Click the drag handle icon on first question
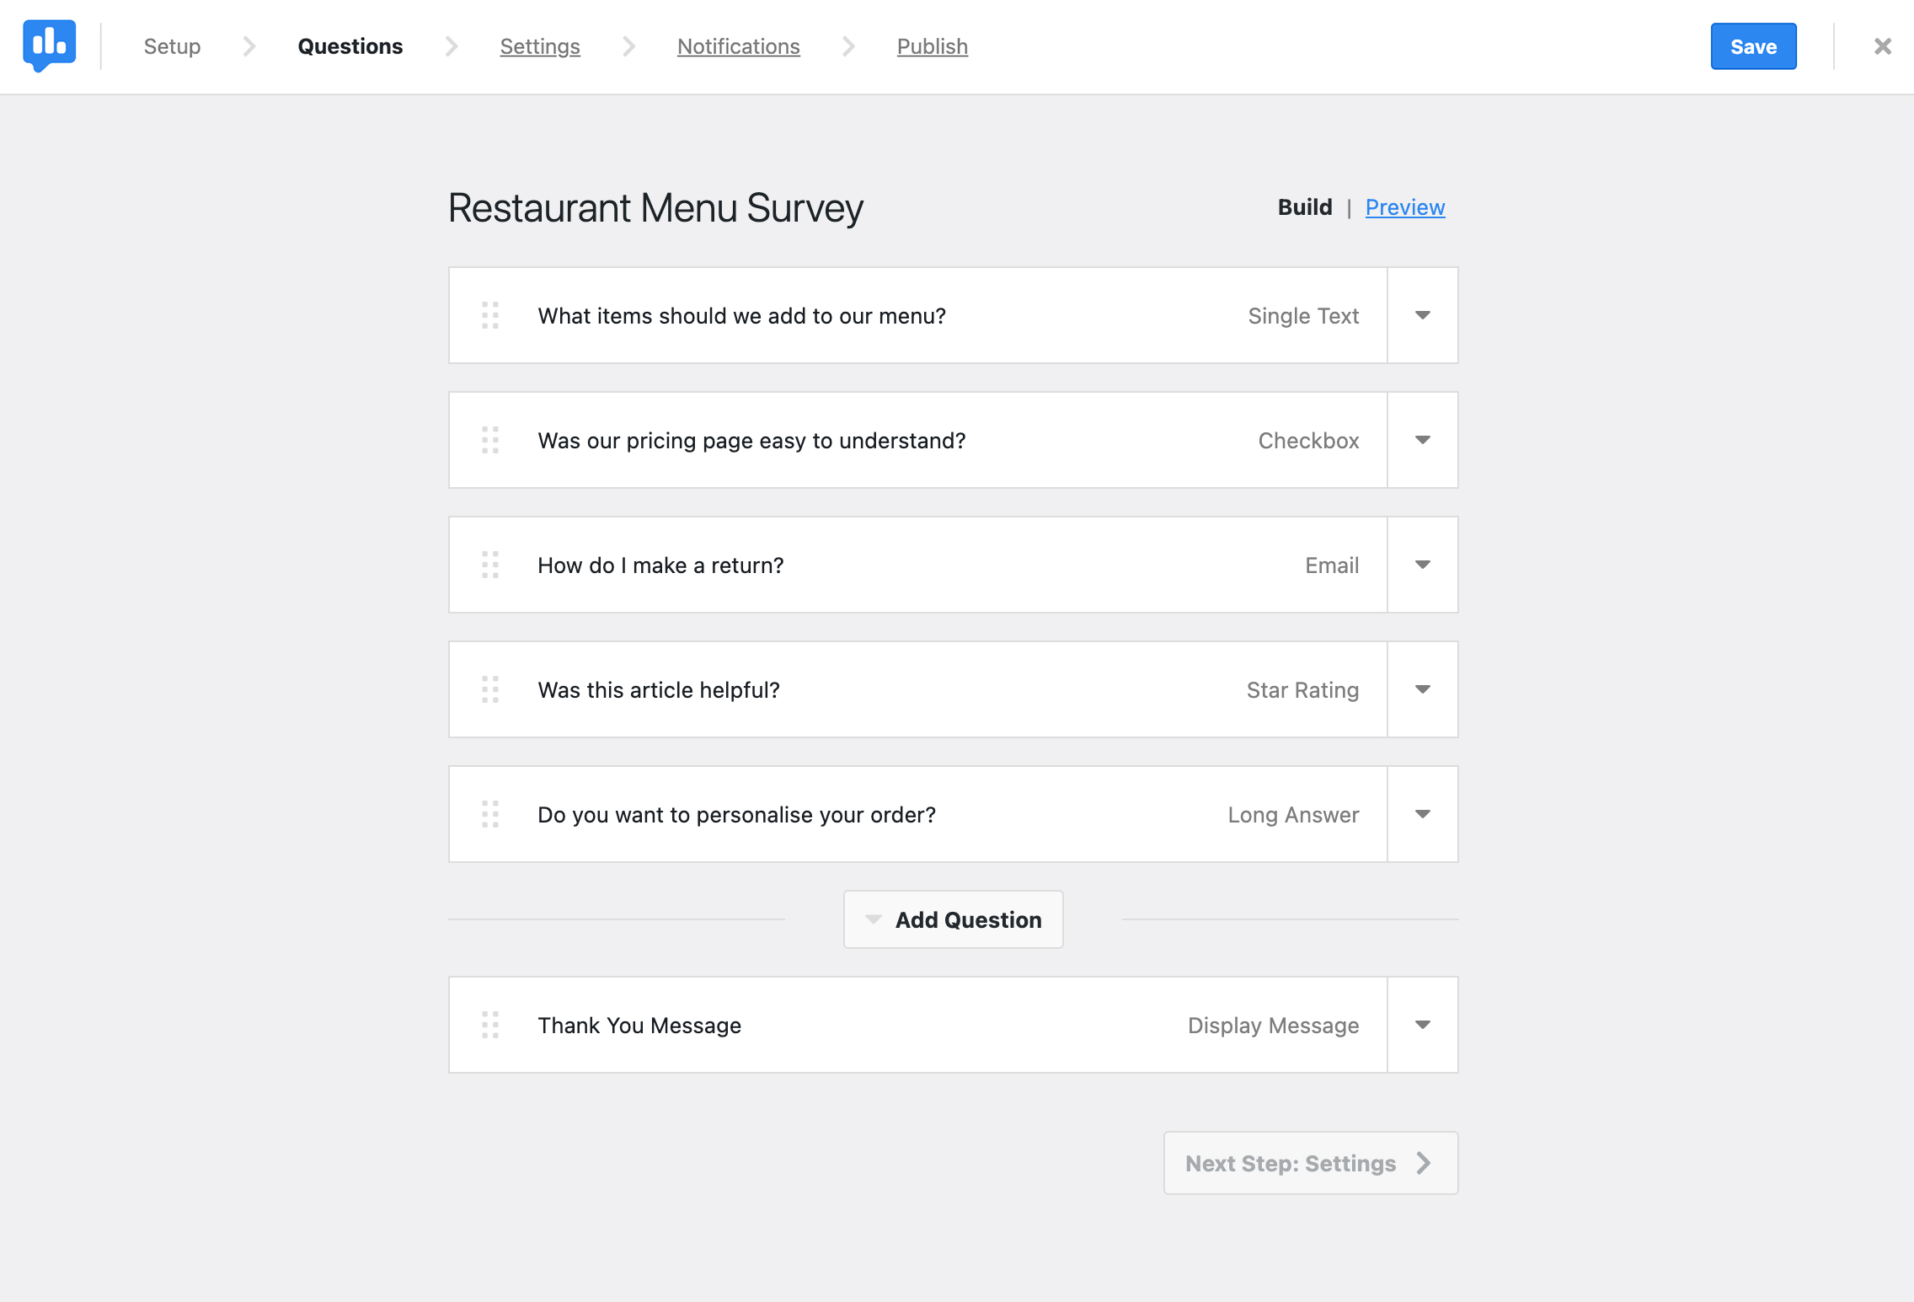The image size is (1914, 1302). tap(491, 315)
